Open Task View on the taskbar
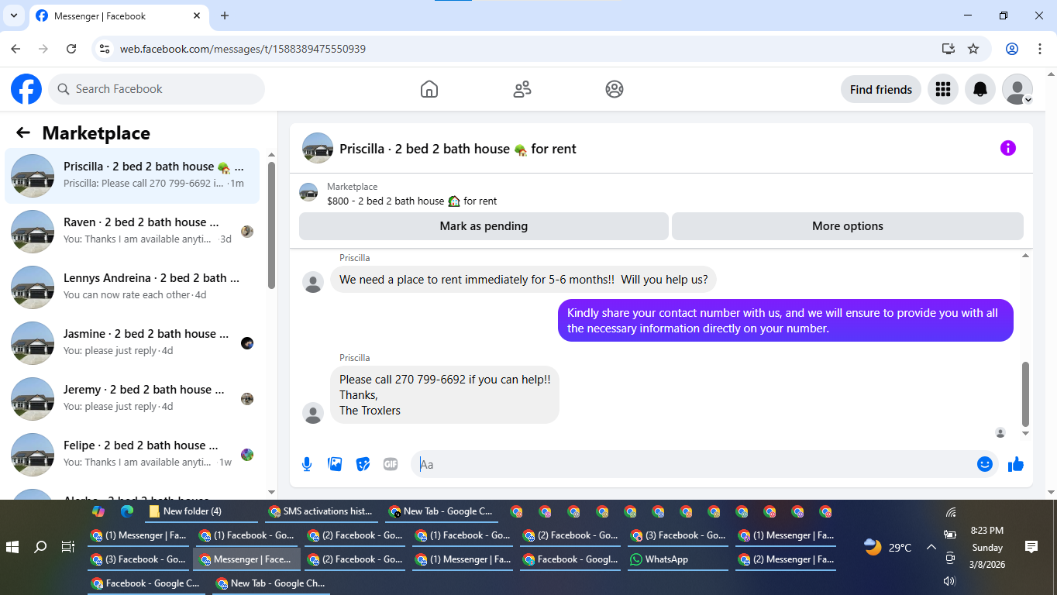Viewport: 1057px width, 595px height. click(67, 547)
